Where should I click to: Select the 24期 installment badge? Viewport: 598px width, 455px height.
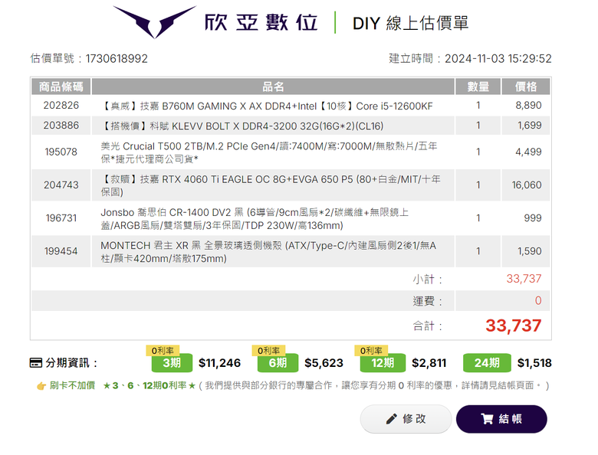point(487,363)
